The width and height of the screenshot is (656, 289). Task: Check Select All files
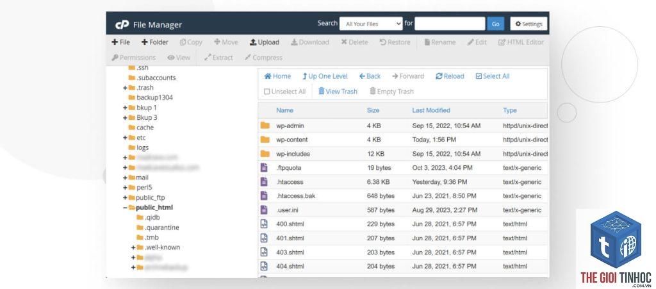click(x=493, y=76)
